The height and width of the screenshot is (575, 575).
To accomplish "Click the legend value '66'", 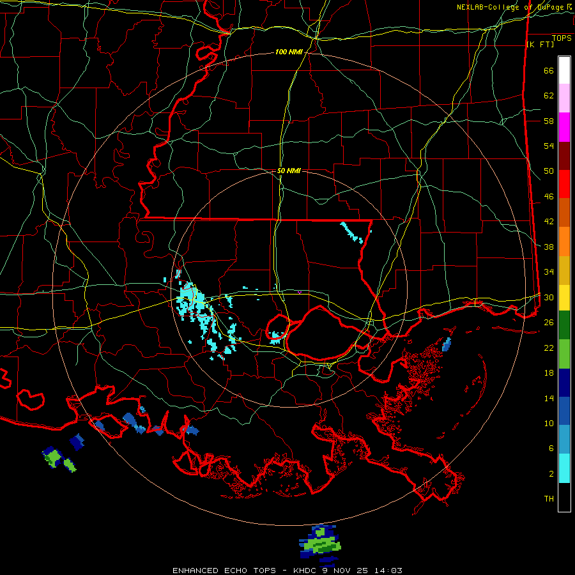I will point(549,71).
